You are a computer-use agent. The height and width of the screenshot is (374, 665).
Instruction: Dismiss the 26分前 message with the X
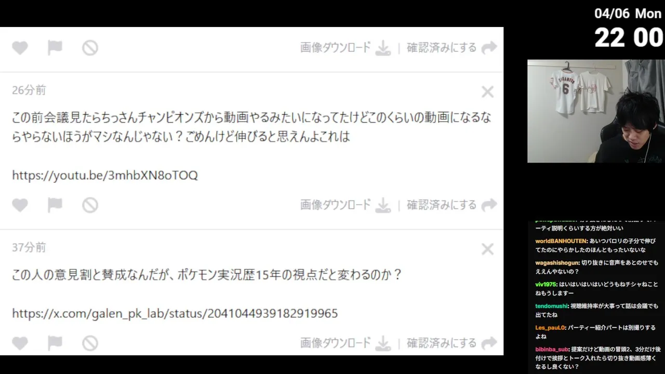[x=487, y=92]
